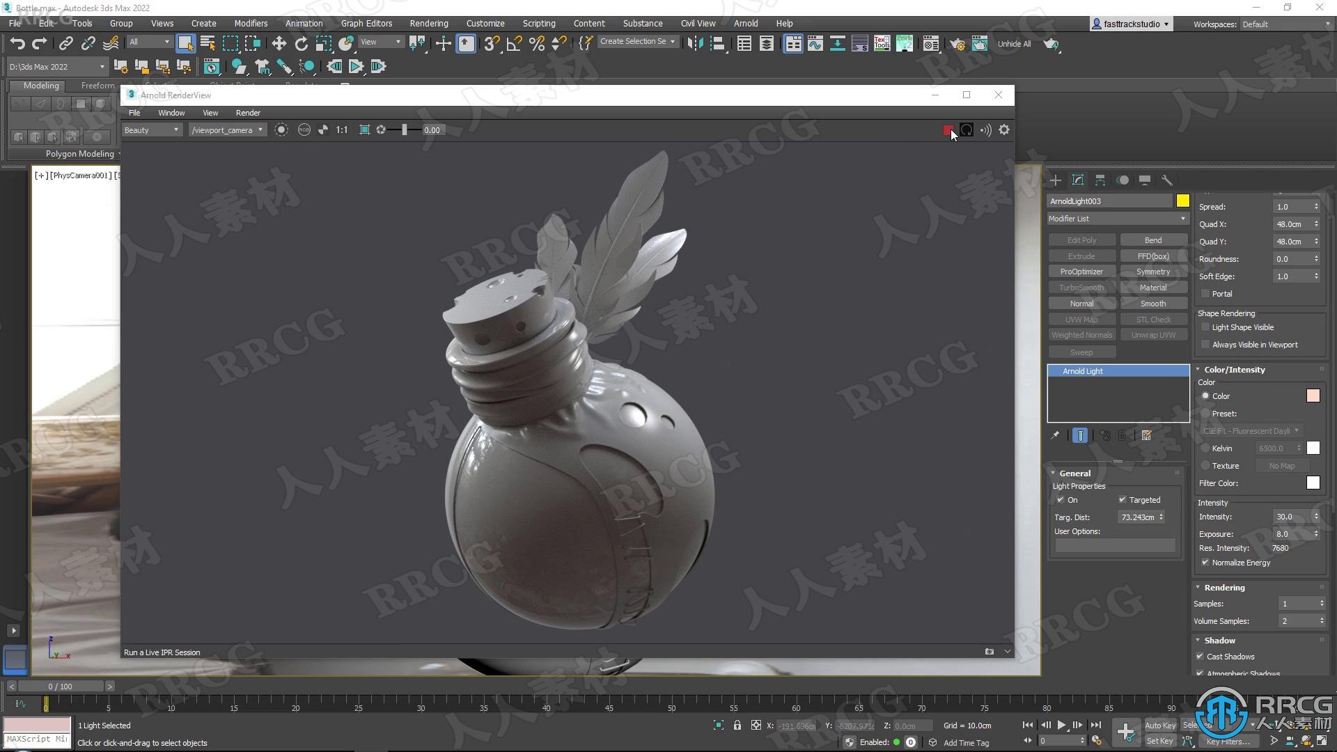The height and width of the screenshot is (752, 1337).
Task: Select the Texture radio button
Action: tap(1205, 466)
